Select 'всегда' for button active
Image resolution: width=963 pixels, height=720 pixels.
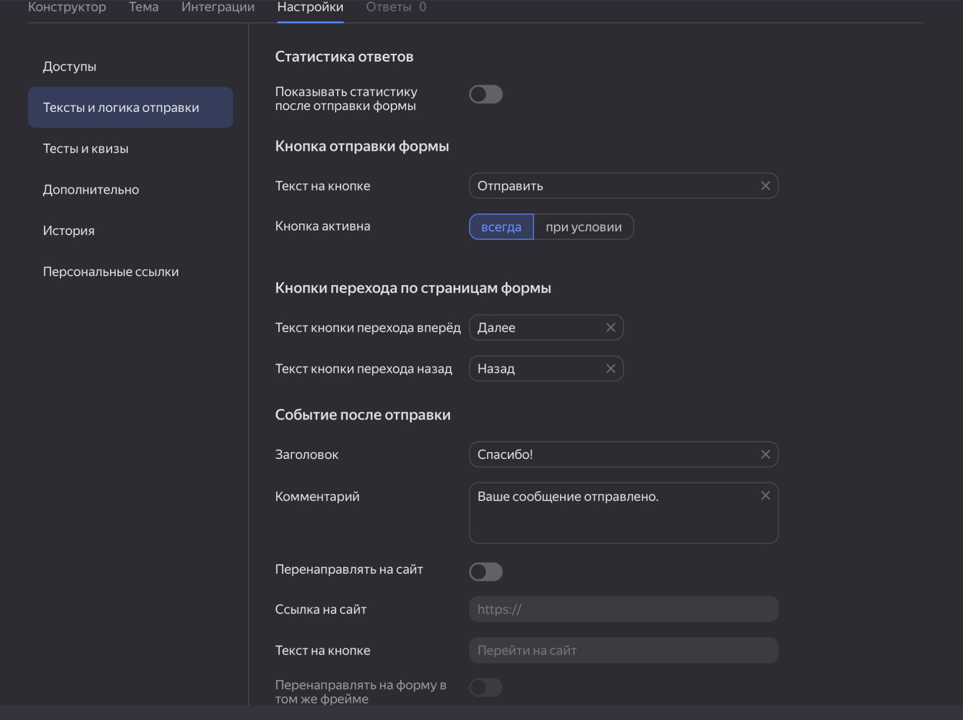tap(501, 227)
